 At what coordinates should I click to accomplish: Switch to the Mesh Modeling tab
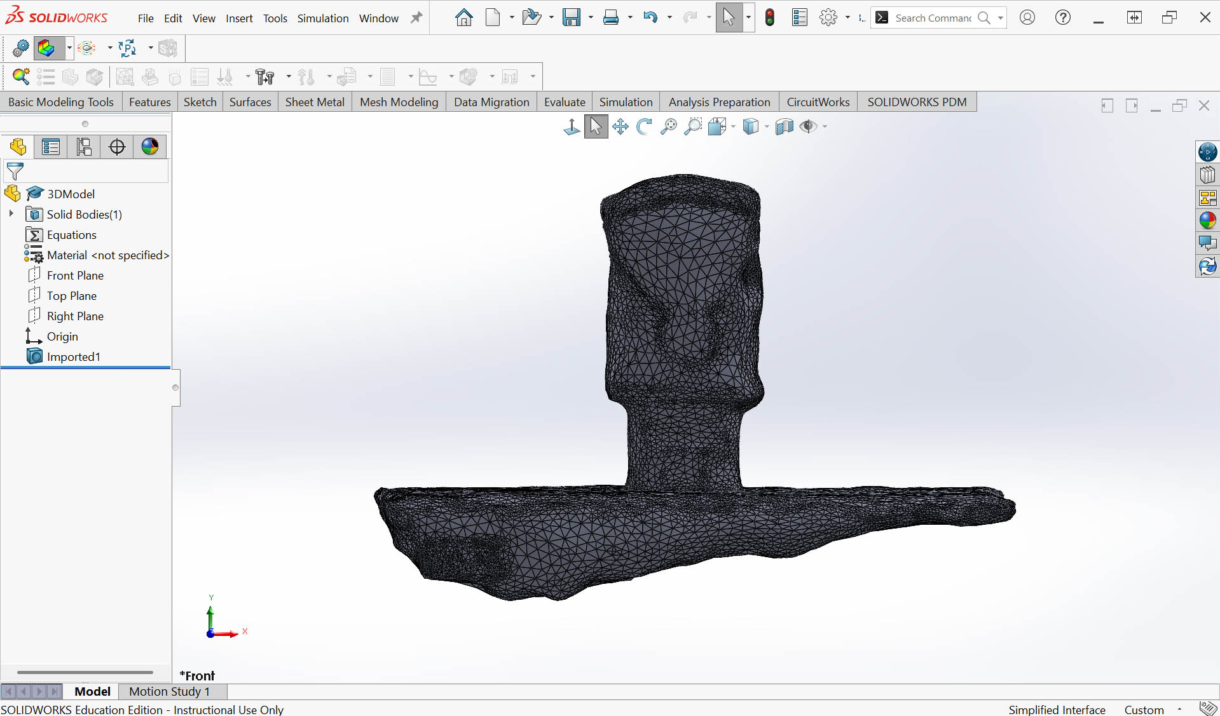(399, 102)
